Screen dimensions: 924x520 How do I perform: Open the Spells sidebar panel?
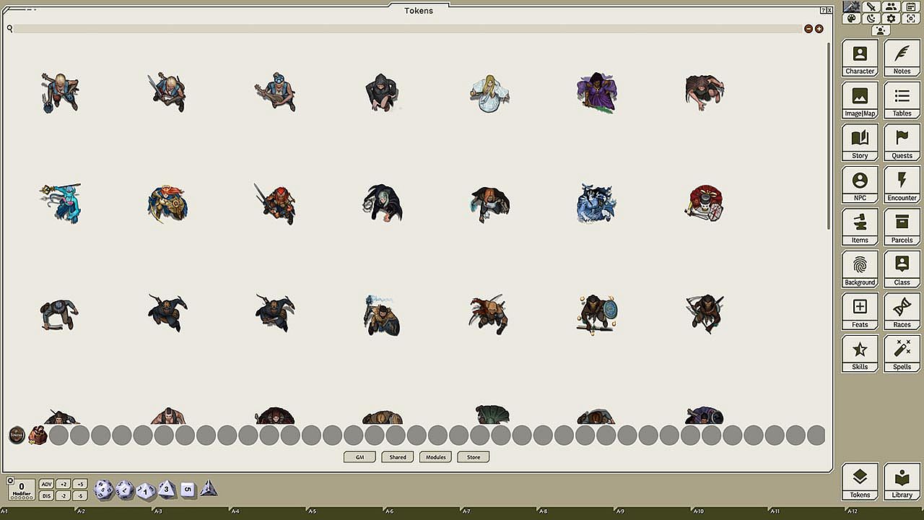902,353
